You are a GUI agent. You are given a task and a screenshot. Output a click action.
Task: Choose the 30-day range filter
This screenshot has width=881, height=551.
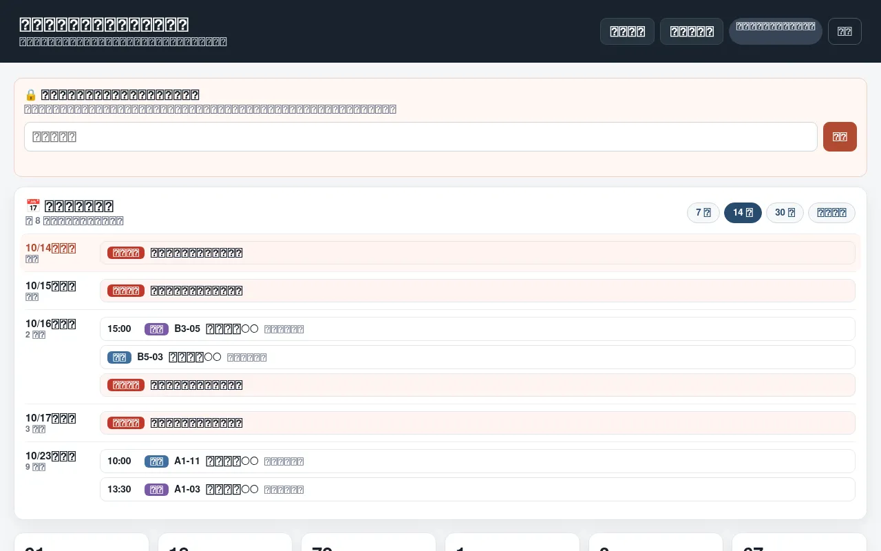tap(785, 213)
